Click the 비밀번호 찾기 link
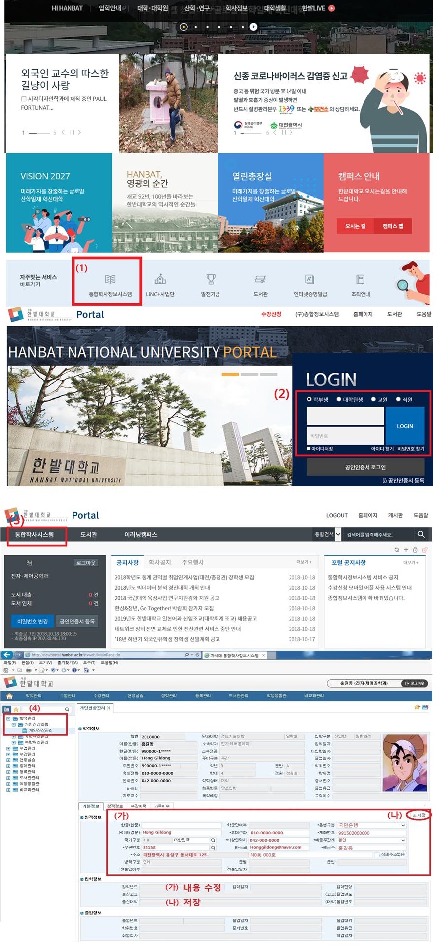Screen dimensions: 437x945 point(411,449)
